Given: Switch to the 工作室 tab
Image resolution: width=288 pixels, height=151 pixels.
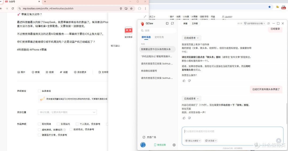Looking at the screenshot, I should [195, 24].
